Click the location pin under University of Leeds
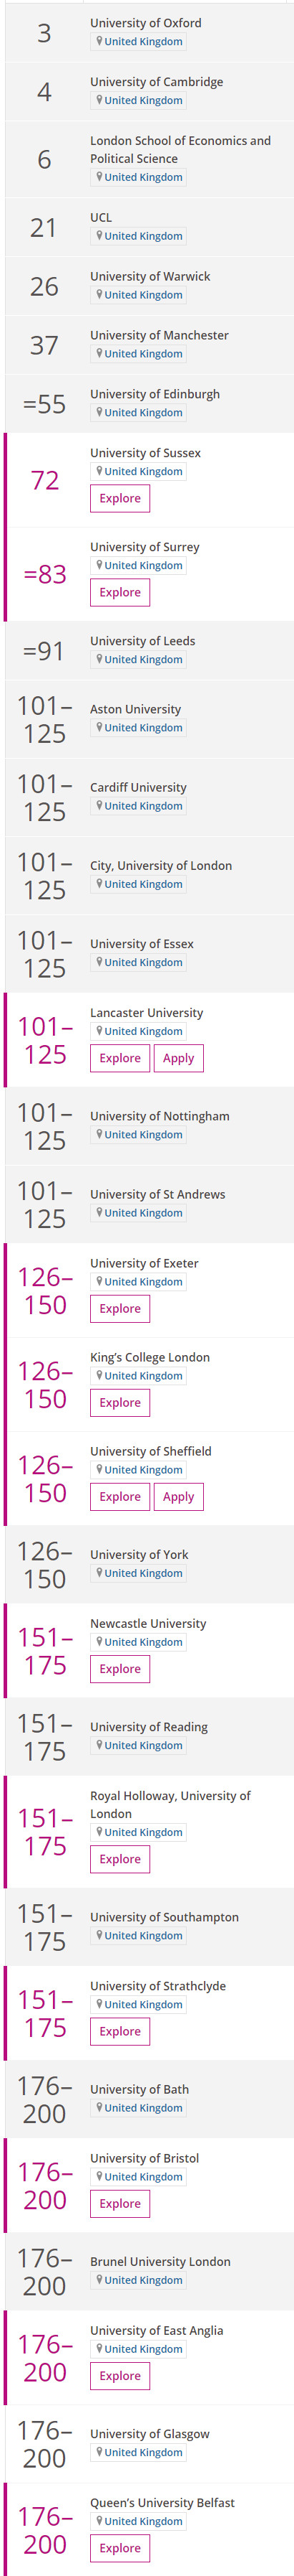Viewport: 294px width, 2576px height. click(x=99, y=659)
